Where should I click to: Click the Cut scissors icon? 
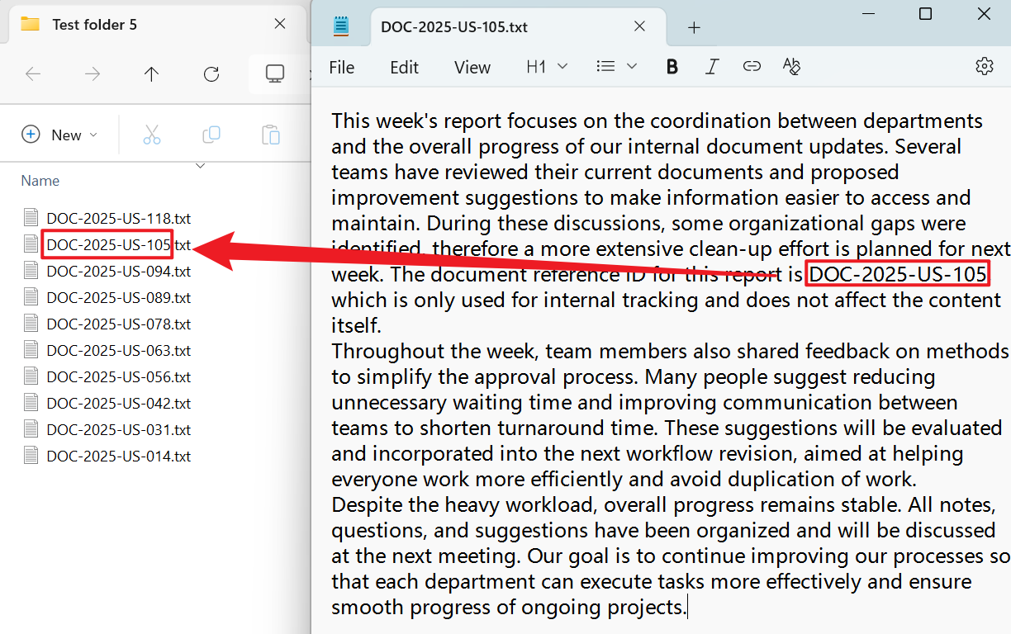pyautogui.click(x=152, y=135)
